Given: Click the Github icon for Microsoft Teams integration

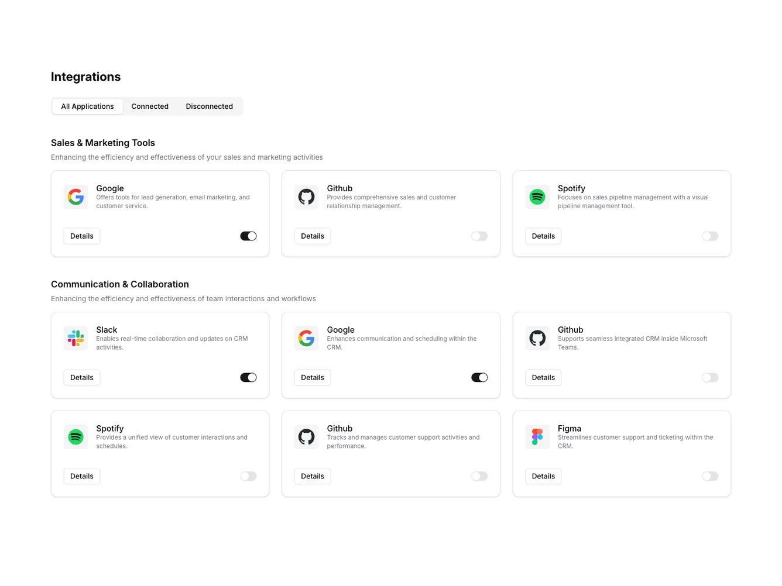Looking at the screenshot, I should click(537, 338).
